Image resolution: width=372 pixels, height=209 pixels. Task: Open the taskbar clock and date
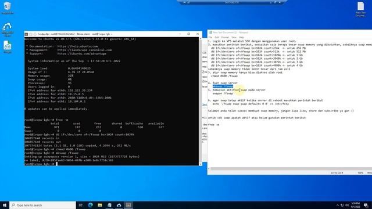point(355,205)
